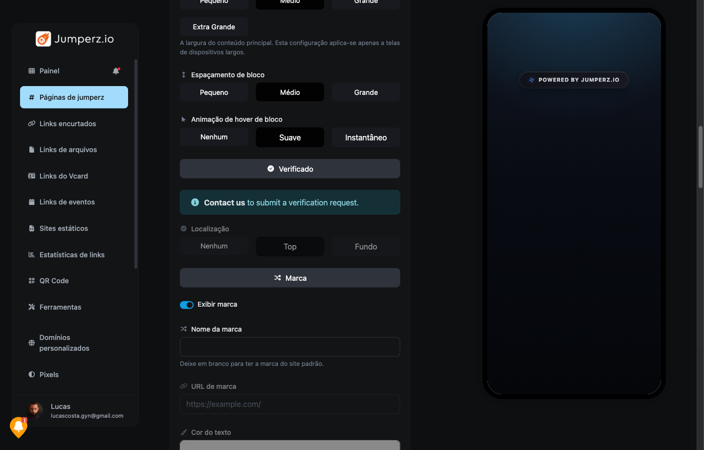This screenshot has height=450, width=704.
Task: Click the Estatísticas de links chart icon
Action: point(32,255)
